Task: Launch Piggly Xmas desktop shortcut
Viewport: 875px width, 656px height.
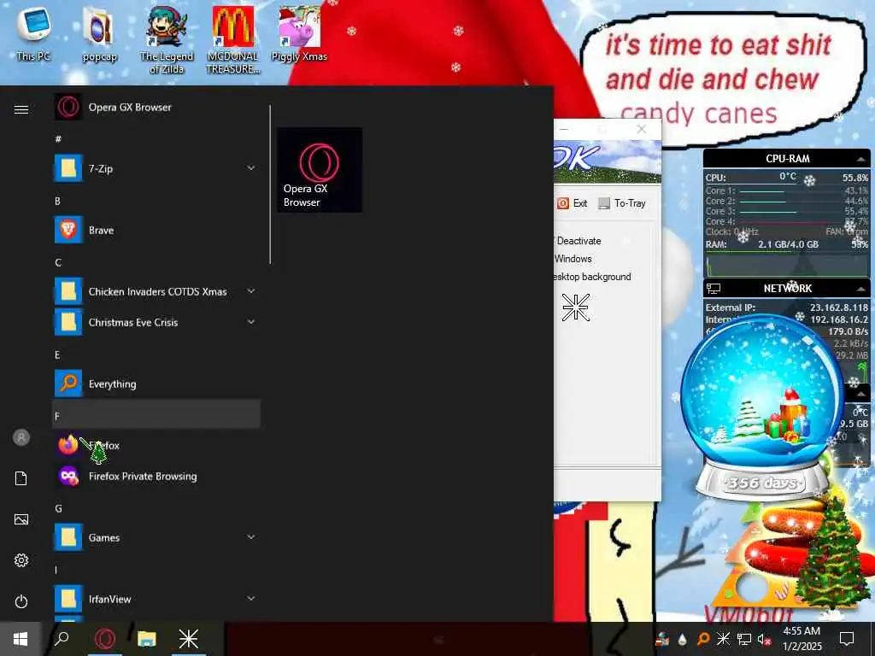Action: (x=299, y=34)
